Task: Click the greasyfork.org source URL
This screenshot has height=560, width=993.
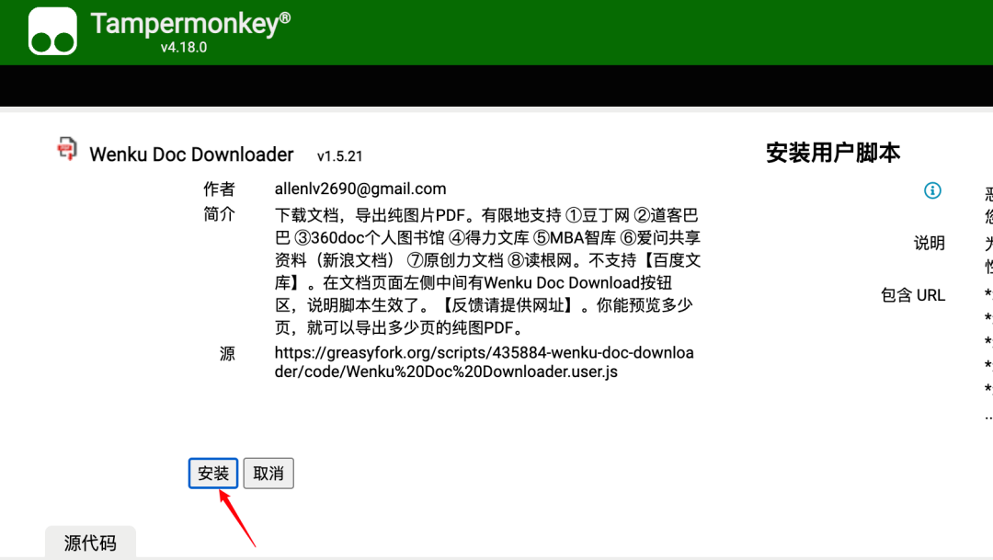Action: [x=485, y=361]
